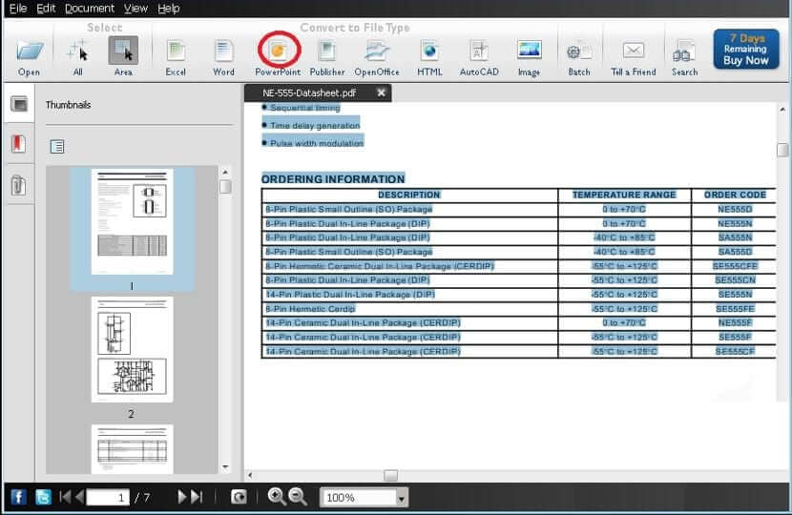792x515 pixels.
Task: Click document scroll up arrow
Action: click(x=782, y=109)
